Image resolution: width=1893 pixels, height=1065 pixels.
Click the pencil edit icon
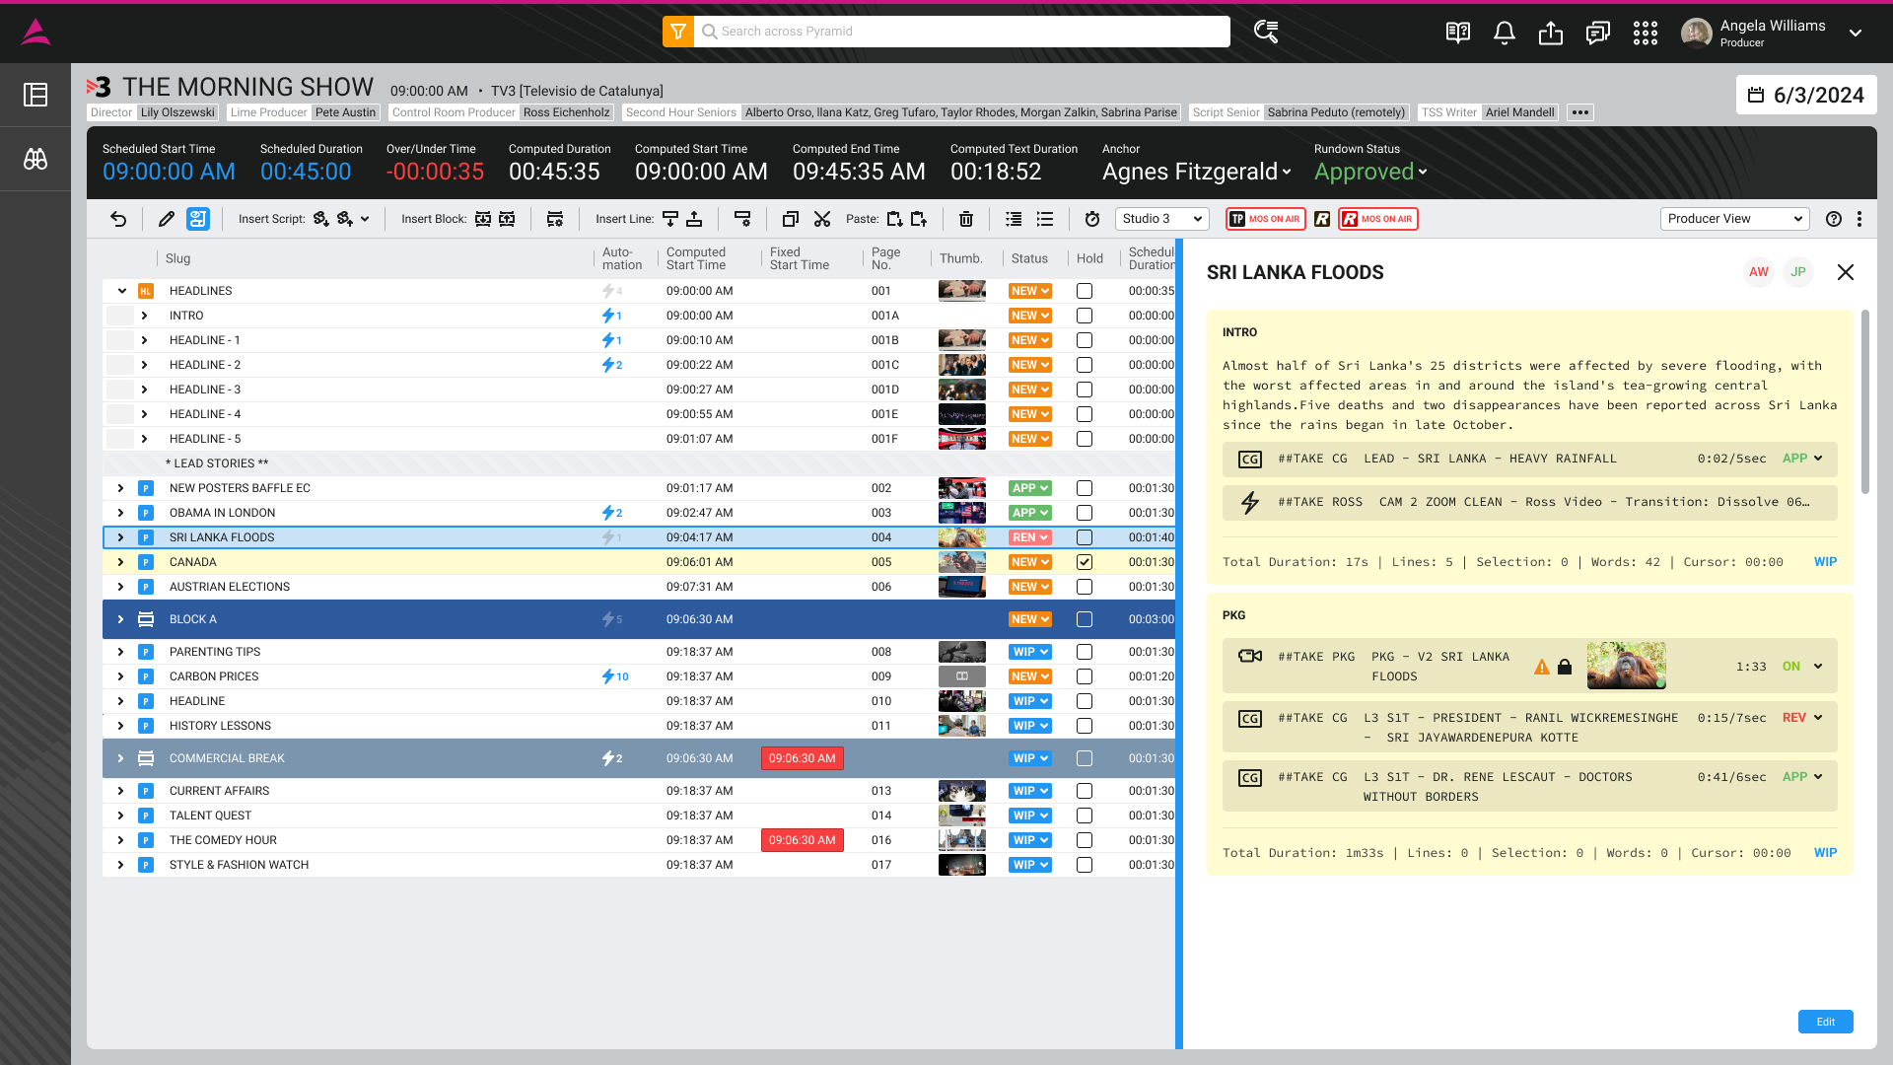(x=167, y=219)
